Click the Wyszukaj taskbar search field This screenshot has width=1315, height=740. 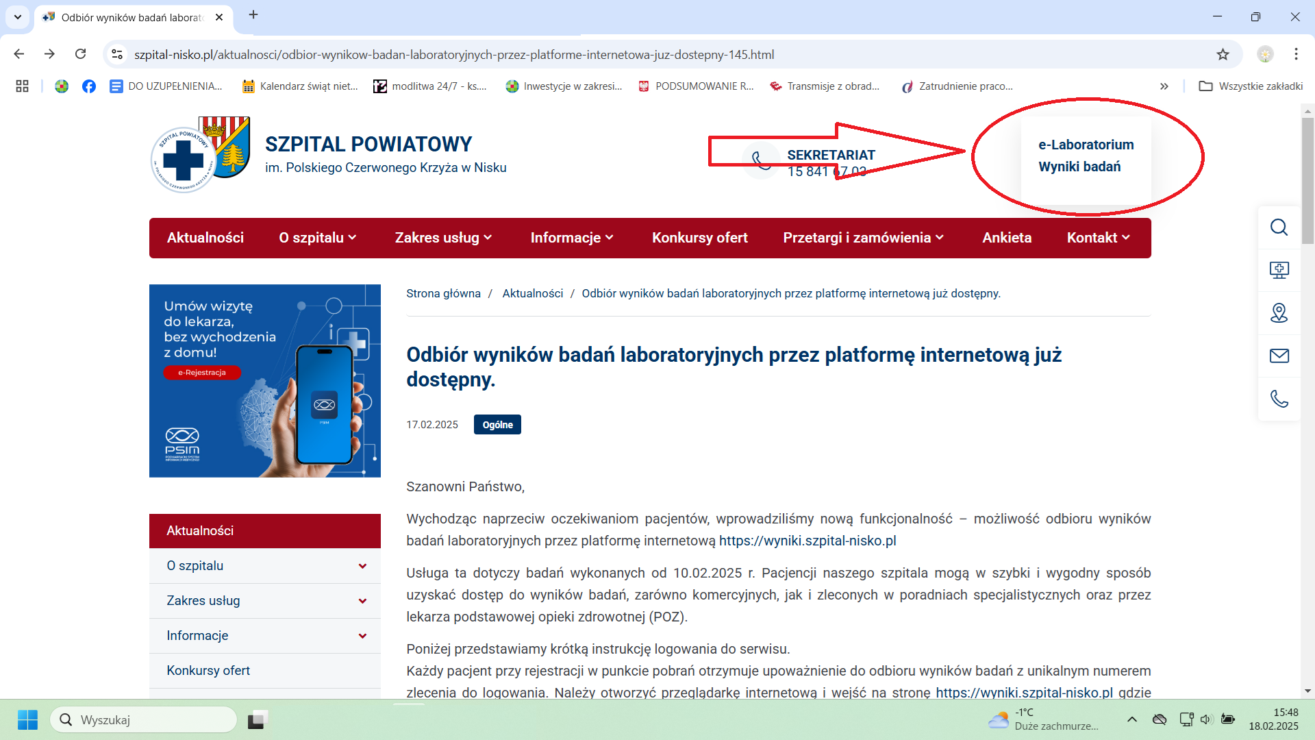coord(144,720)
